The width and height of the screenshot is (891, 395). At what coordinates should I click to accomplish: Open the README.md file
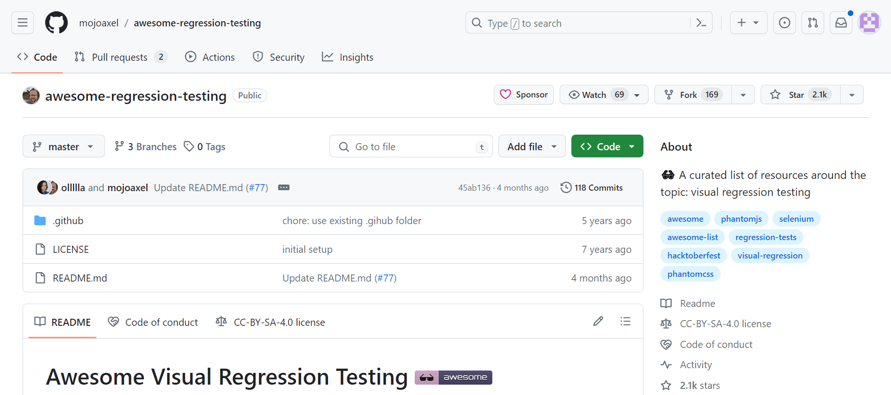[x=80, y=278]
